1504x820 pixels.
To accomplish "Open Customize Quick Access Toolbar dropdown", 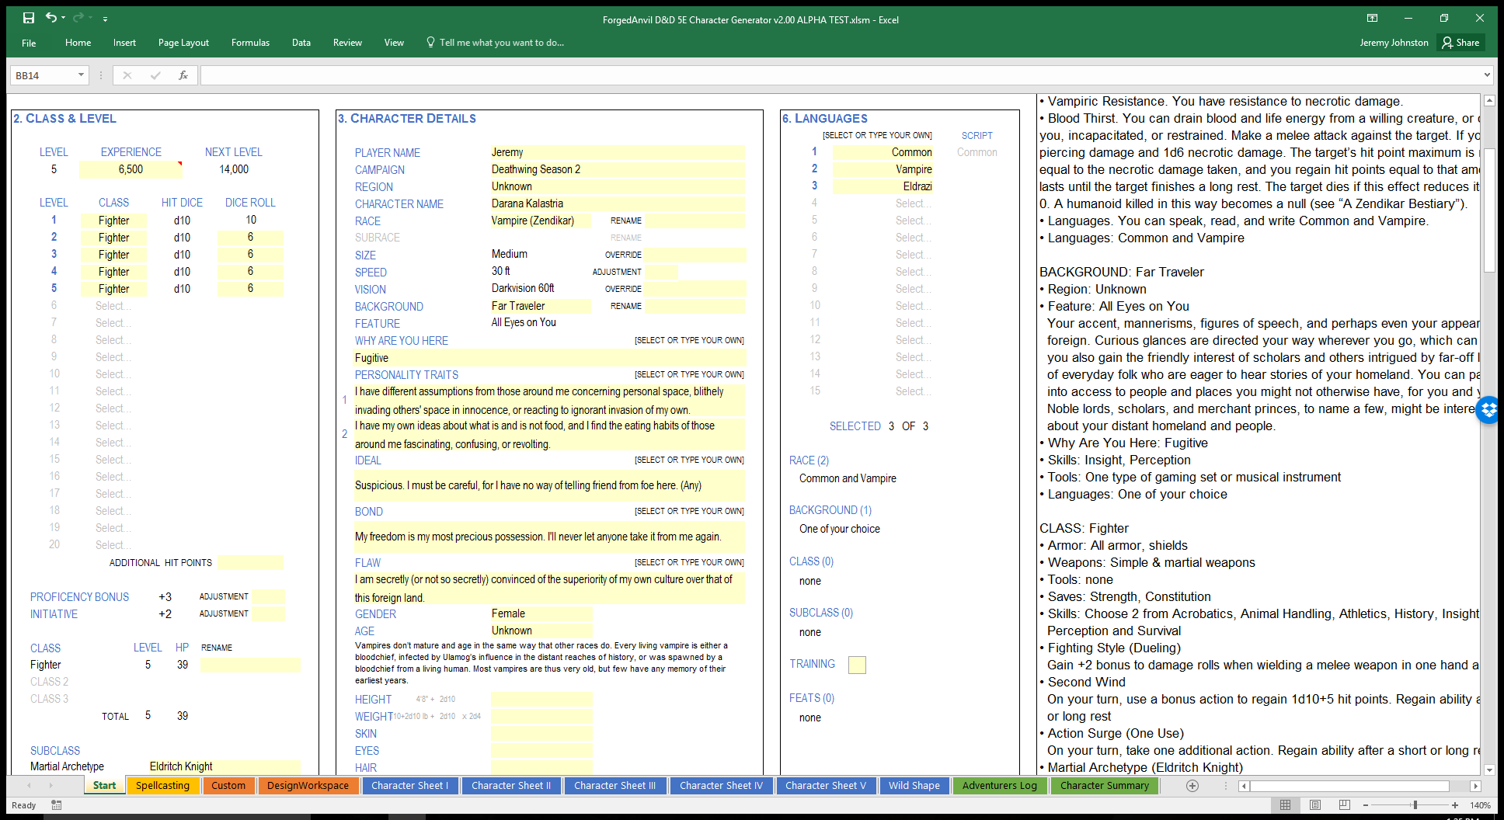I will coord(105,19).
